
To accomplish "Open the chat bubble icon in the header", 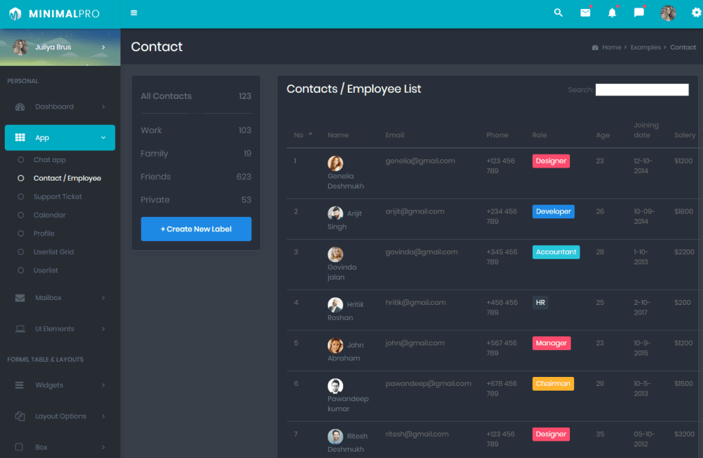I will pyautogui.click(x=639, y=12).
